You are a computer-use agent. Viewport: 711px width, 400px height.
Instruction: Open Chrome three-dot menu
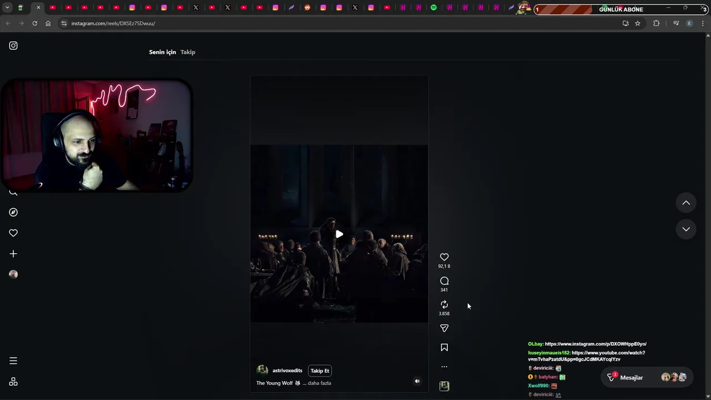pos(703,23)
